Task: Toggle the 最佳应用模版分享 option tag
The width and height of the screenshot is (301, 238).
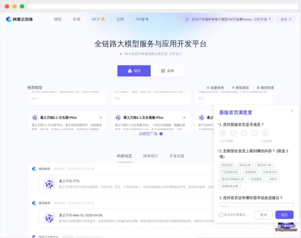Action: pos(232,179)
